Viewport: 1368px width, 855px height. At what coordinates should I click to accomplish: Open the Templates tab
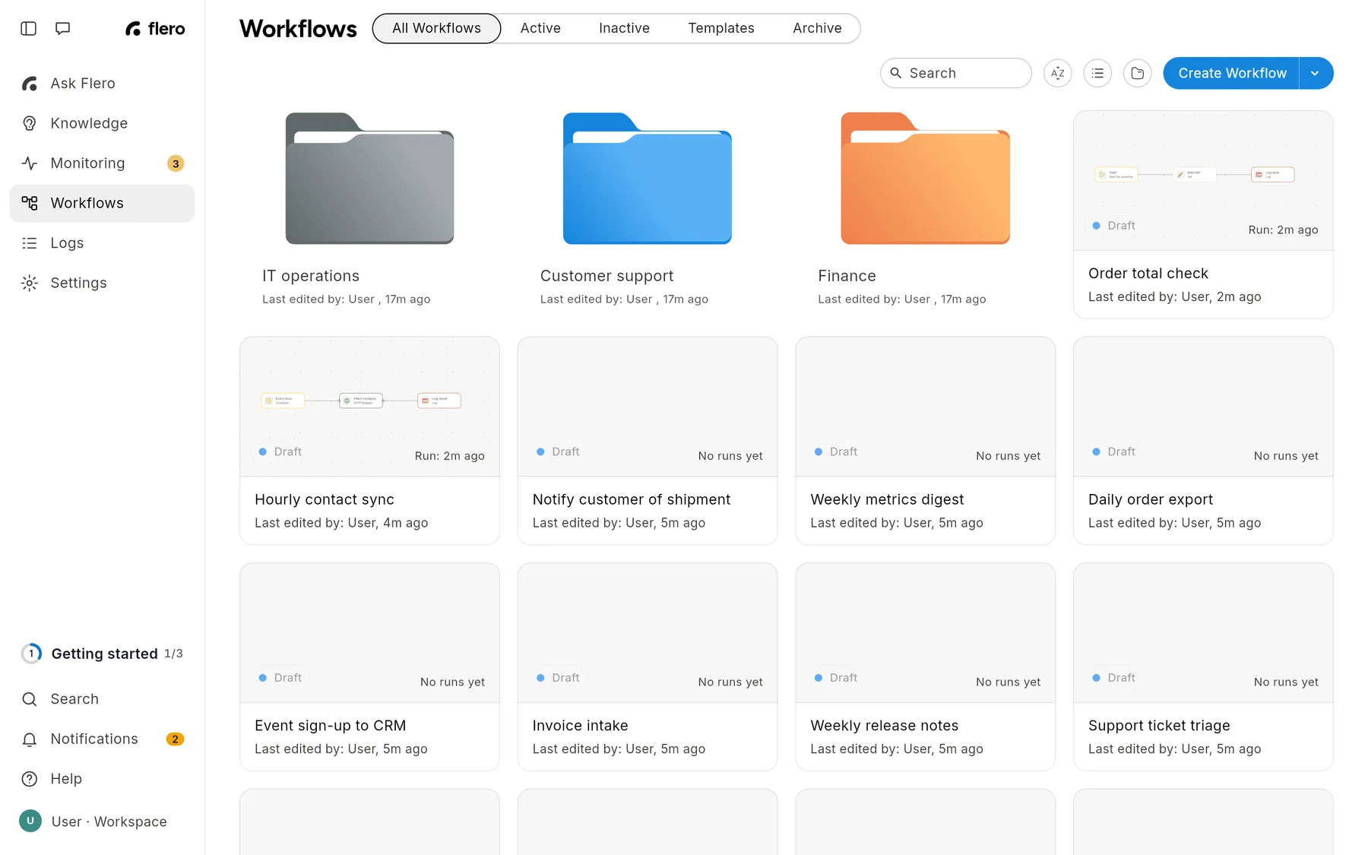(x=721, y=28)
